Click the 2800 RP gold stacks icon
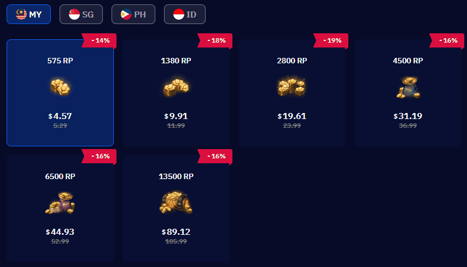Image resolution: width=467 pixels, height=267 pixels. click(292, 87)
